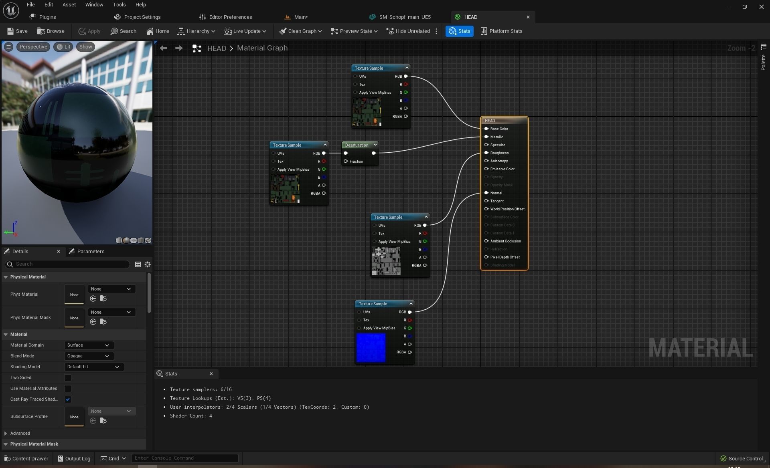Open the Asset menu
The width and height of the screenshot is (770, 468).
(x=69, y=5)
